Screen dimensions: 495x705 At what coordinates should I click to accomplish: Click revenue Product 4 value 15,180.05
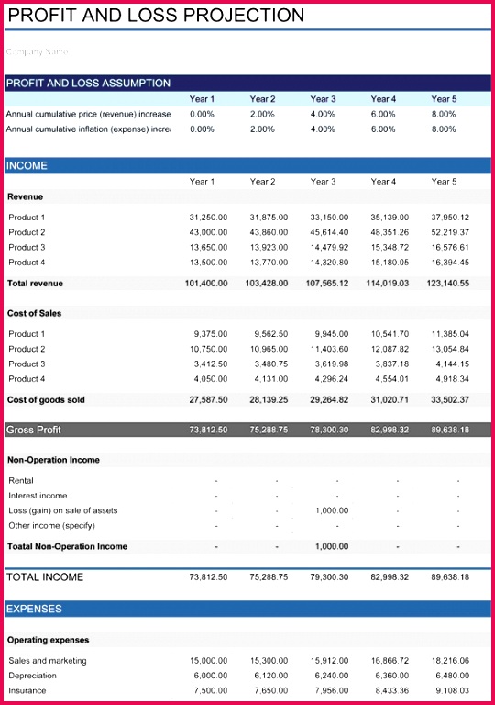tap(390, 263)
